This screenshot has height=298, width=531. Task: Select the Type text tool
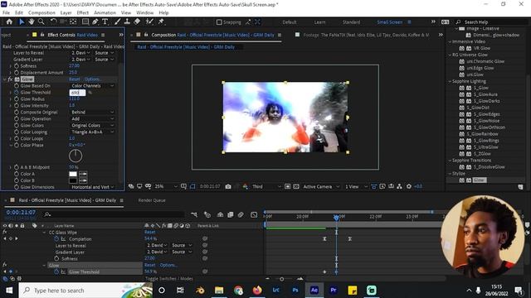pos(105,22)
